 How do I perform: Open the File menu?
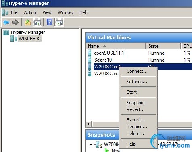14,12
